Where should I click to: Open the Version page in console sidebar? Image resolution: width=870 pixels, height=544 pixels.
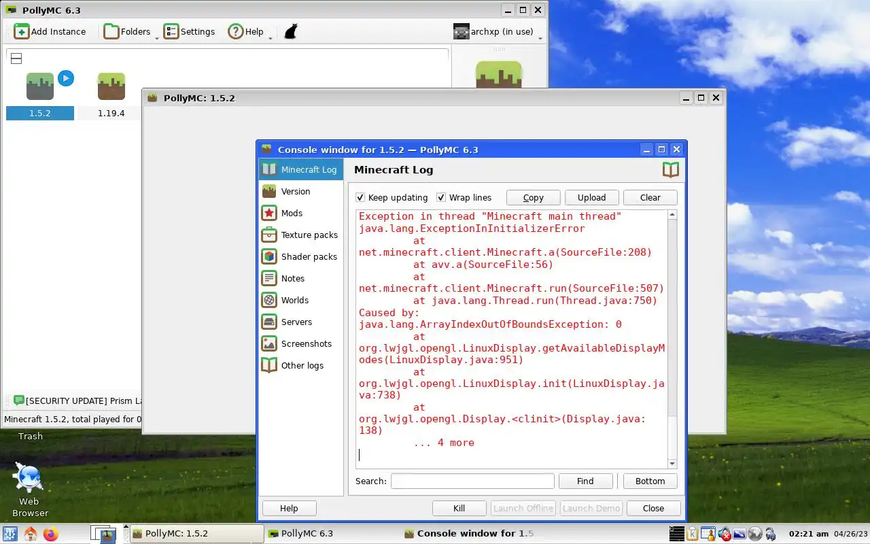point(300,191)
